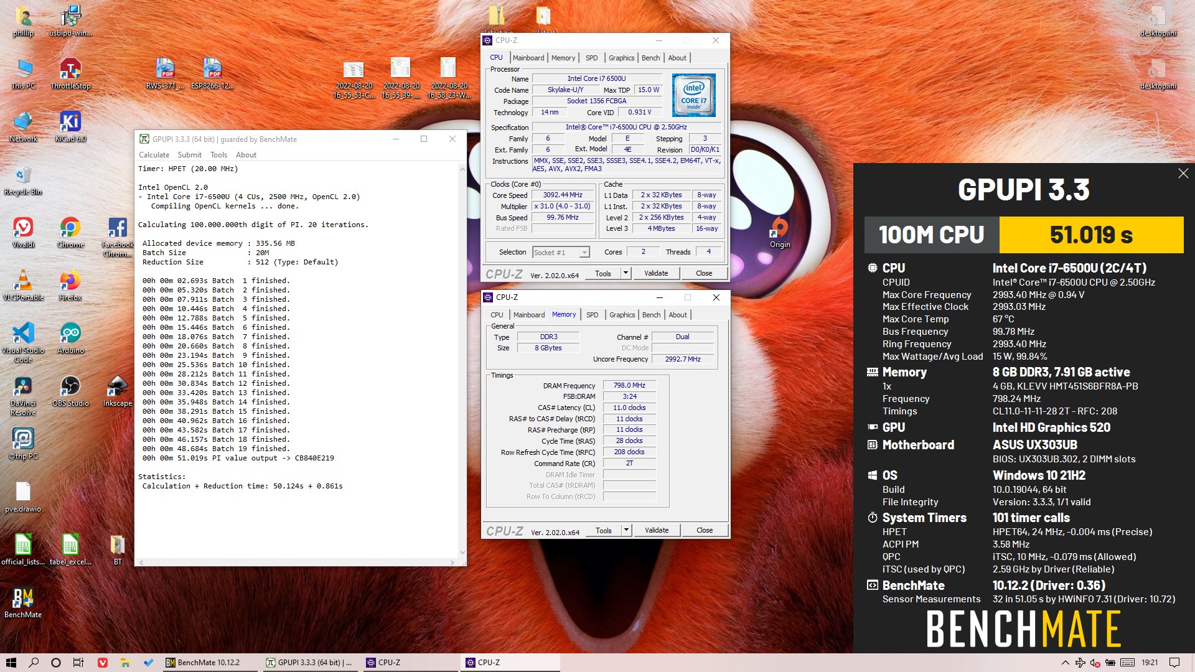Viewport: 1195px width, 672px height.
Task: Open the About menu in GPUPI
Action: pyautogui.click(x=246, y=155)
